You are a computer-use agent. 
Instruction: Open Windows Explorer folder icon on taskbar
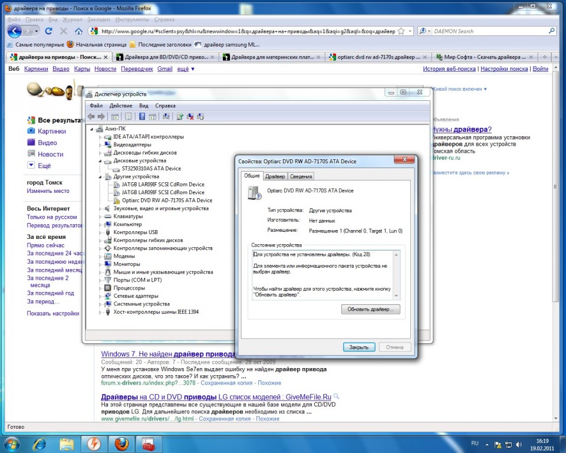67,444
